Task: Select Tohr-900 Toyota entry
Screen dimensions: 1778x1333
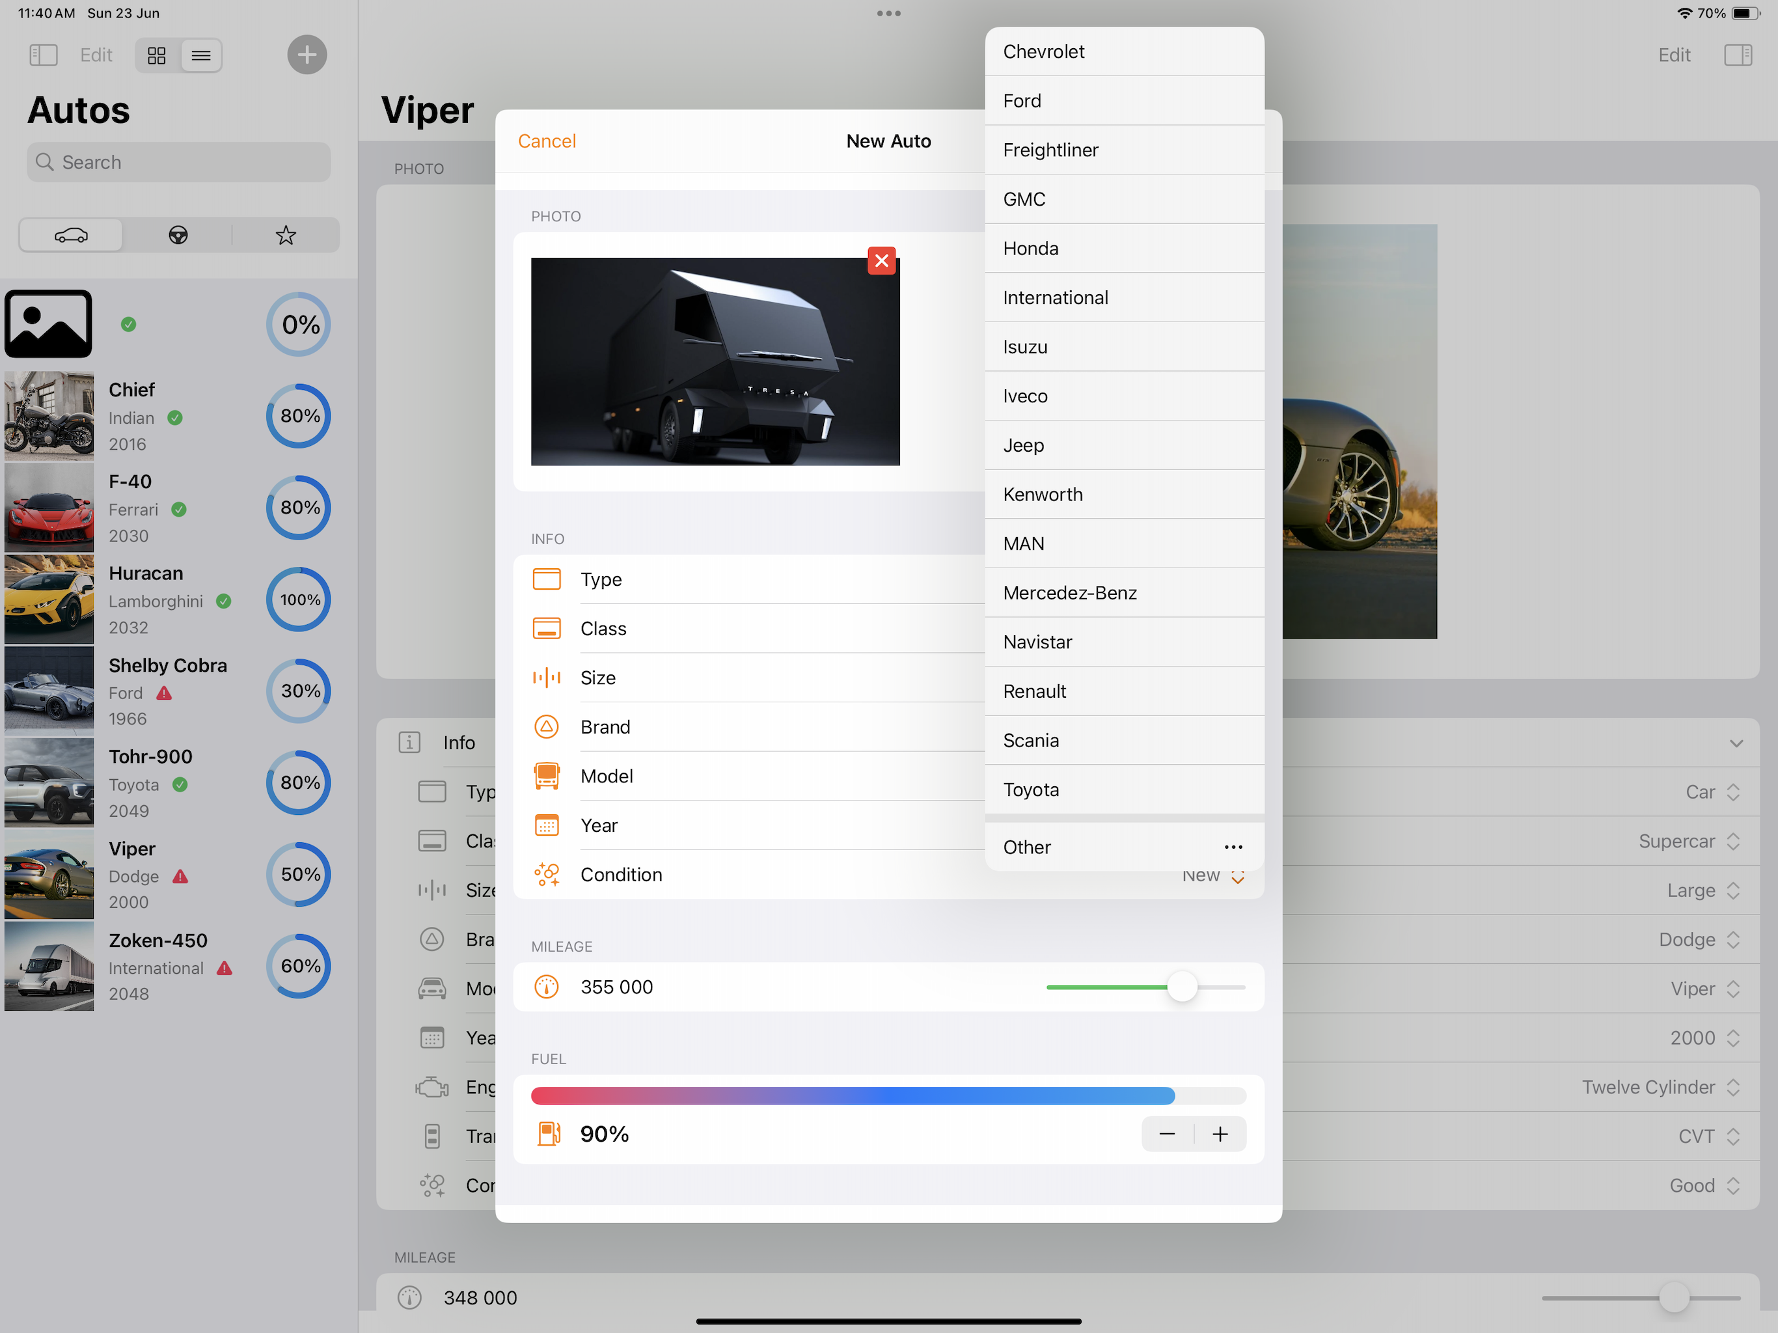Action: (178, 782)
